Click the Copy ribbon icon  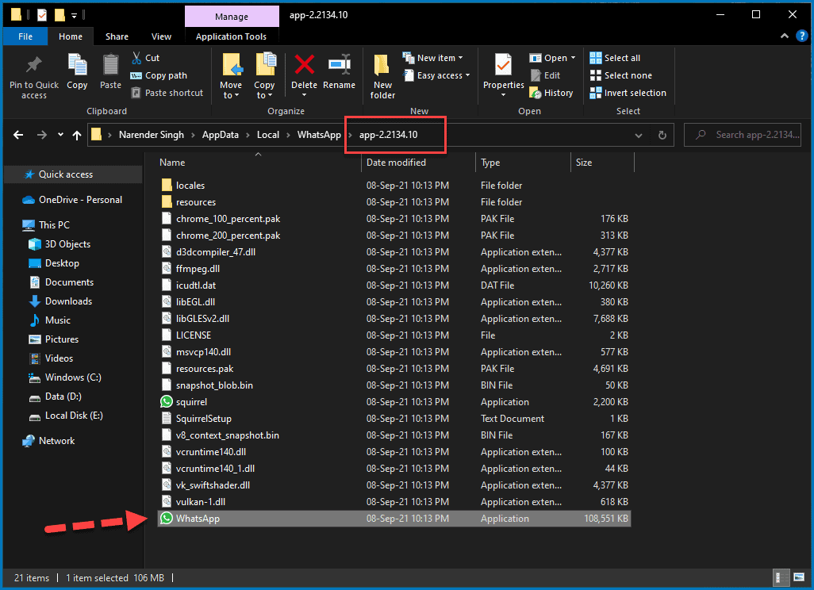click(77, 65)
